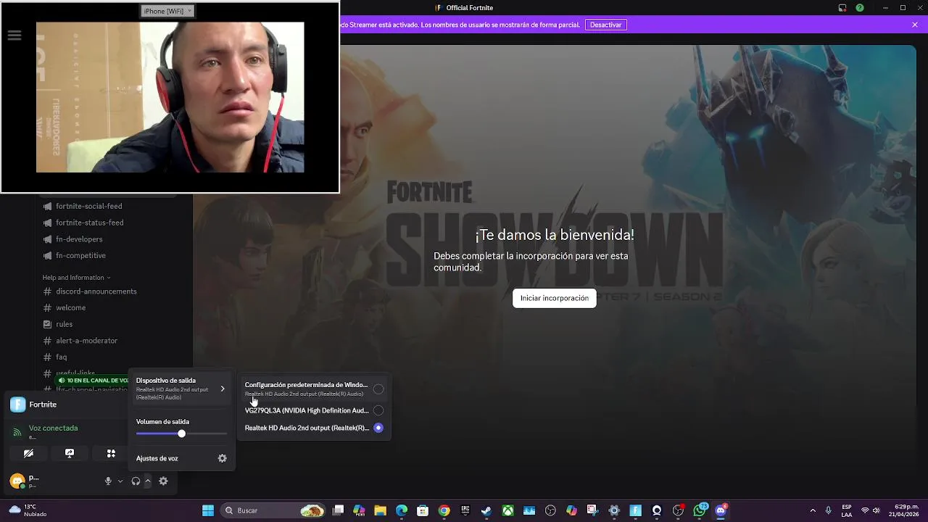
Task: Open the hamburger menu in iPhone mirror window
Action: [x=14, y=36]
